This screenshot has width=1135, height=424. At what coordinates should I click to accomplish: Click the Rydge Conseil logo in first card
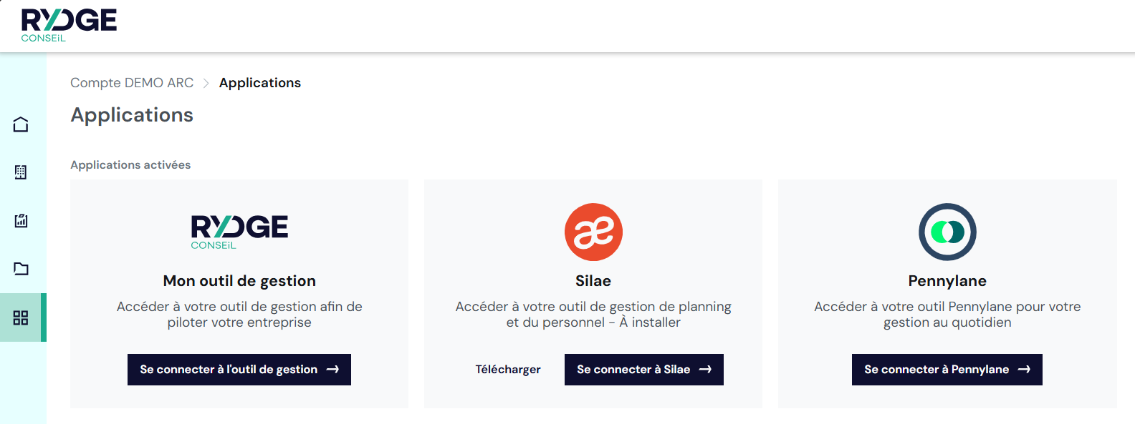click(239, 232)
